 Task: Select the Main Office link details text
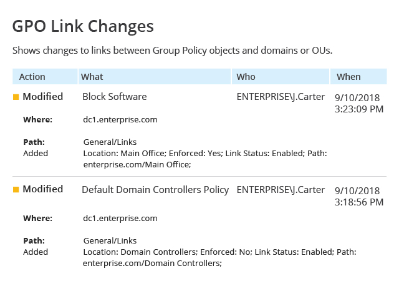(x=205, y=159)
